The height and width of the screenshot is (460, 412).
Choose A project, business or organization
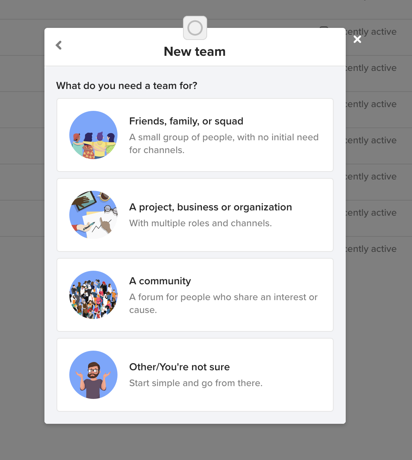(195, 215)
